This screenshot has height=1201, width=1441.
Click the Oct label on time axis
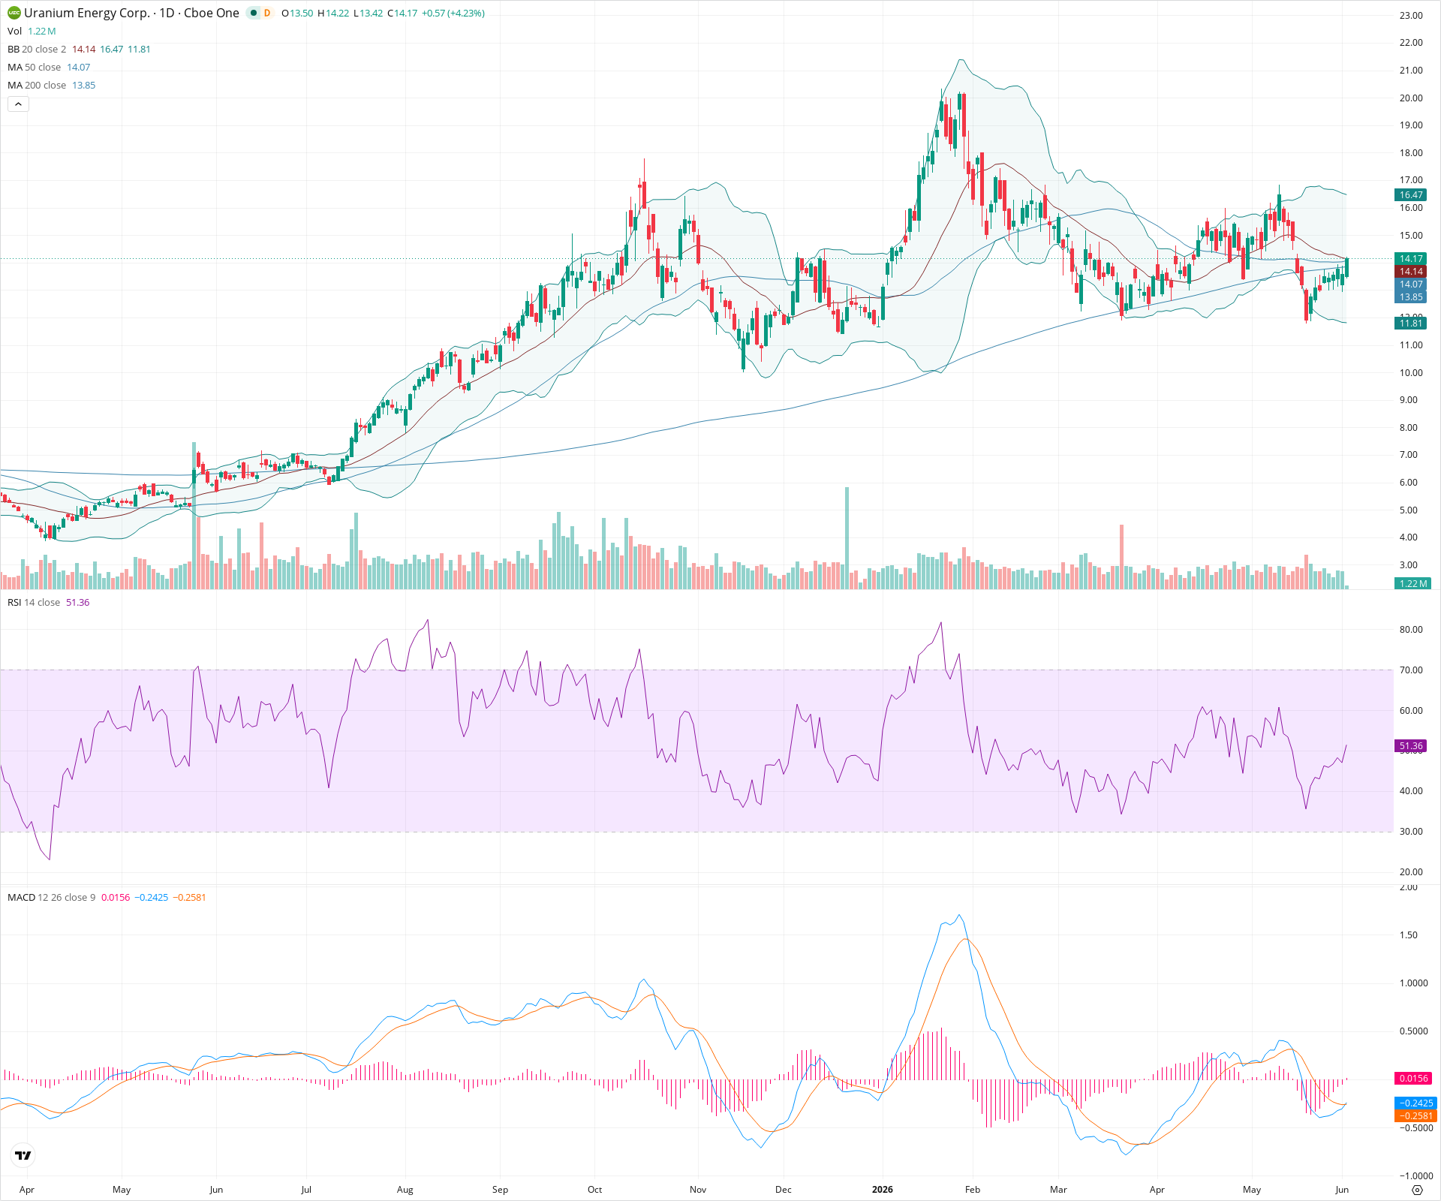pyautogui.click(x=594, y=1189)
